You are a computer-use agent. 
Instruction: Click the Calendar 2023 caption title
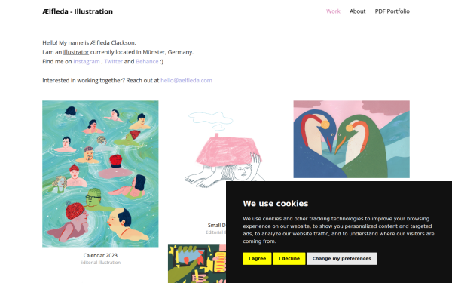click(100, 255)
